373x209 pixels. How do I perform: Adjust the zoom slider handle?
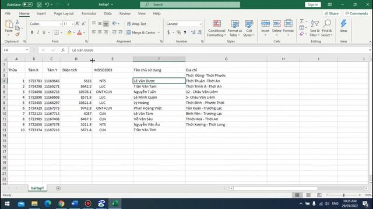click(x=343, y=195)
